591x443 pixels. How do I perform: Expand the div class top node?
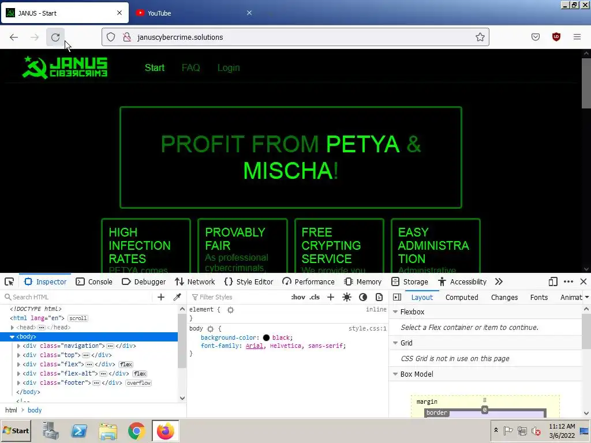coord(18,355)
